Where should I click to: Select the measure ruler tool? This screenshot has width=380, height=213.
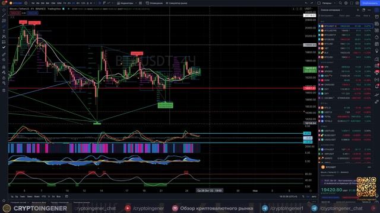point(4,54)
